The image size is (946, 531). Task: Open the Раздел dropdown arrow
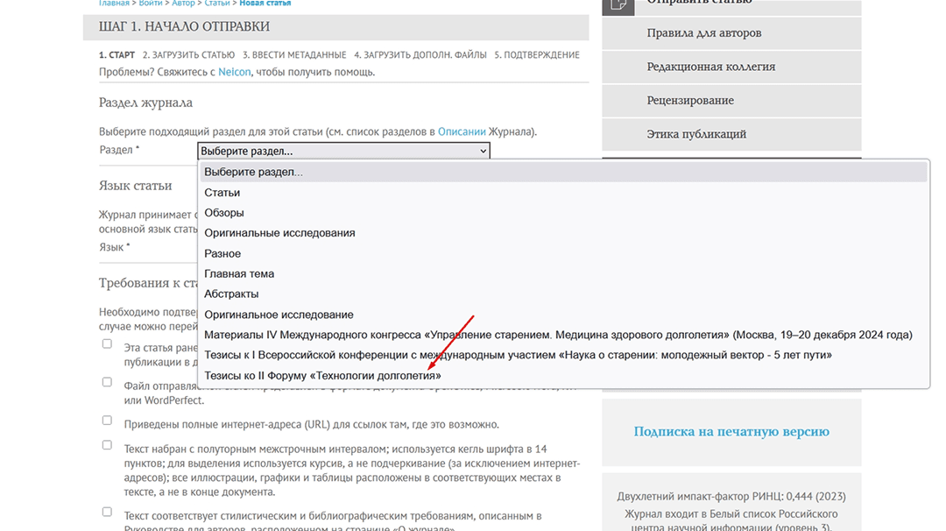(483, 152)
